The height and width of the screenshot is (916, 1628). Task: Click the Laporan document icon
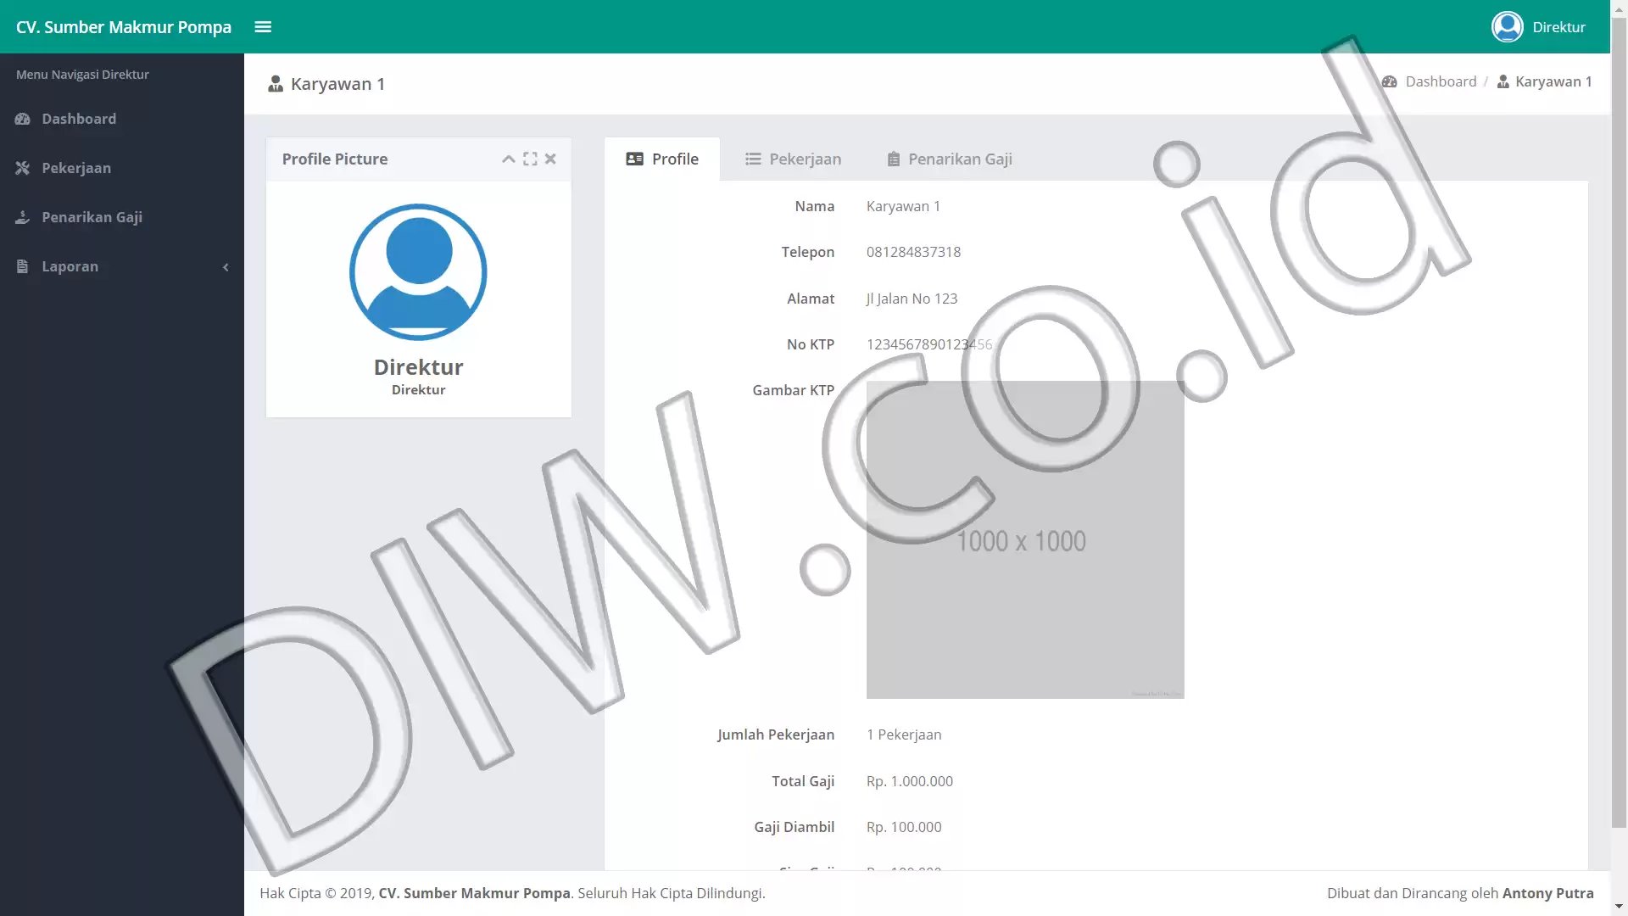(22, 266)
